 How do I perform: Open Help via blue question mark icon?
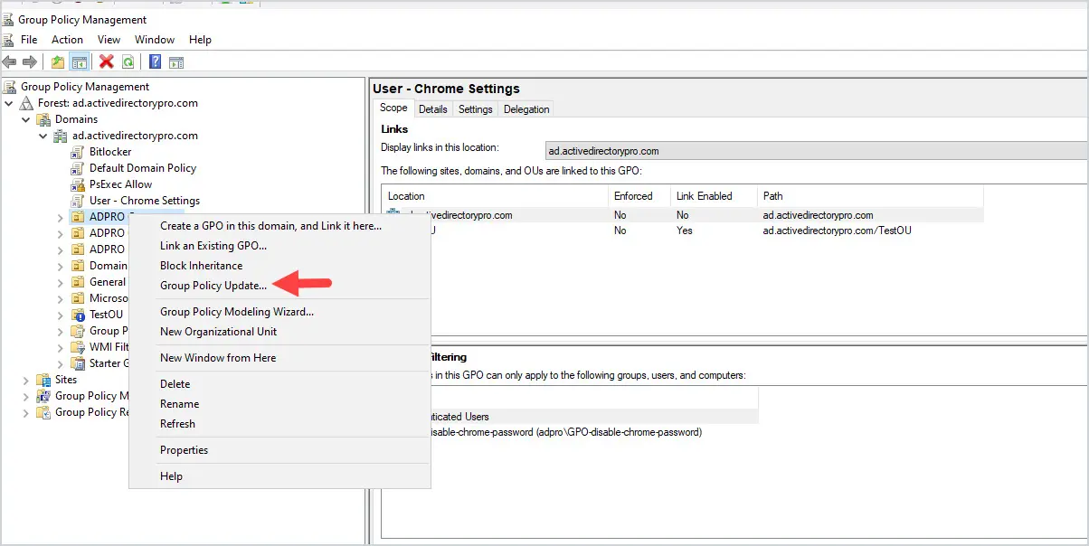coord(155,62)
